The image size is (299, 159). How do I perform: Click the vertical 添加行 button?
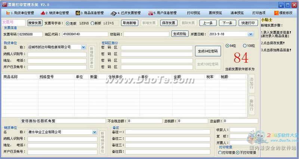coord(252,83)
